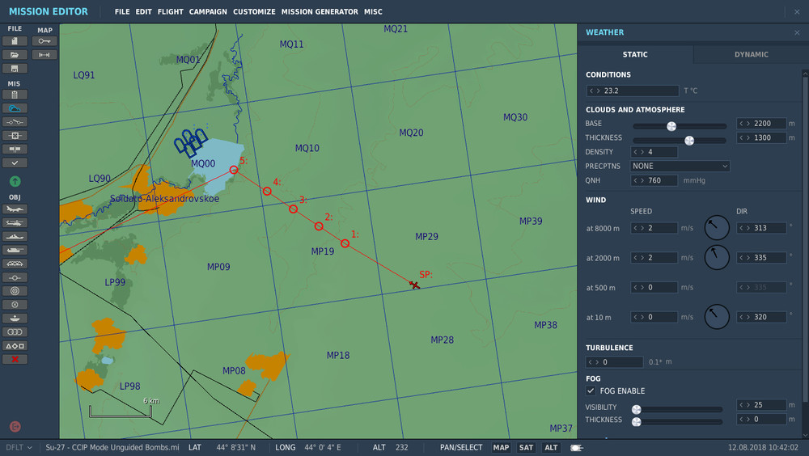The image size is (809, 456).
Task: Add a static bridge-shaped object
Action: pos(15,264)
